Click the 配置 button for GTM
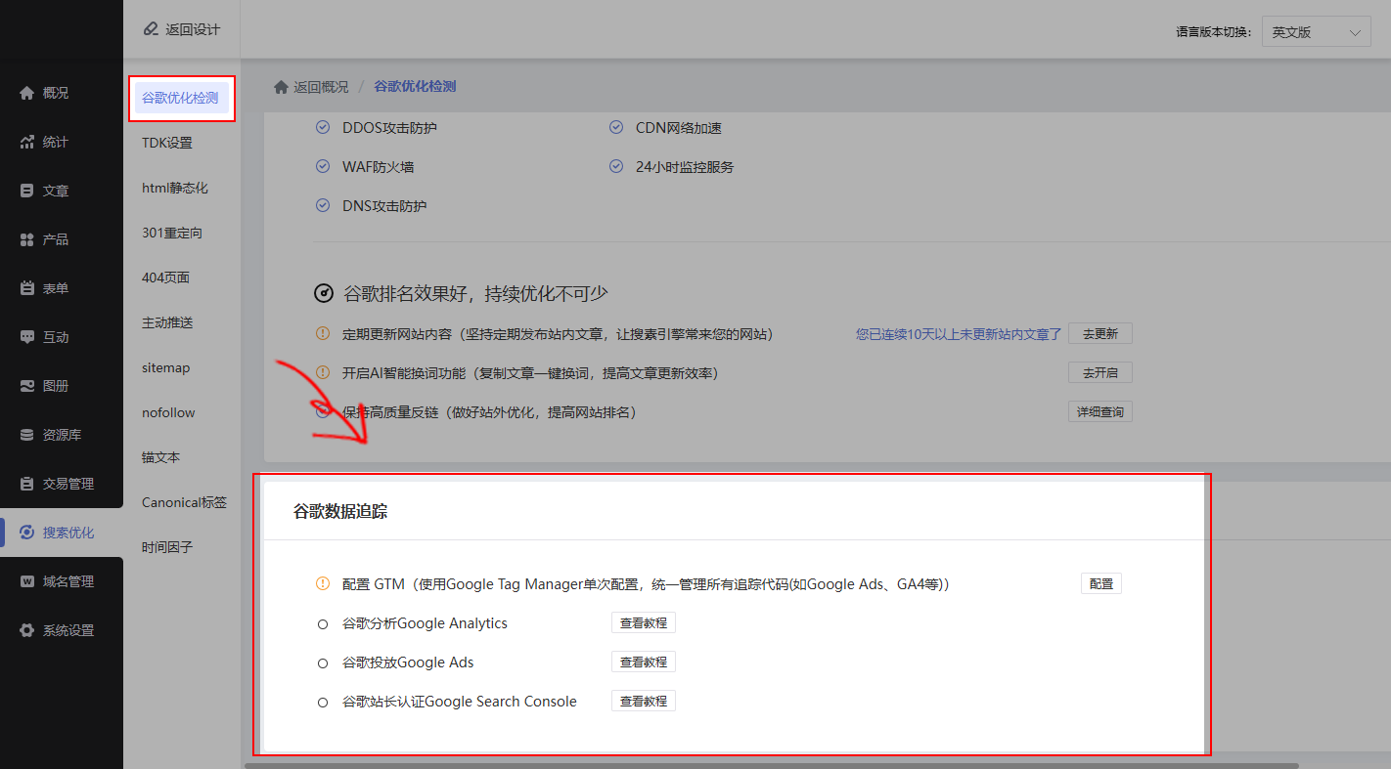Viewport: 1391px width, 769px height. (x=1100, y=583)
